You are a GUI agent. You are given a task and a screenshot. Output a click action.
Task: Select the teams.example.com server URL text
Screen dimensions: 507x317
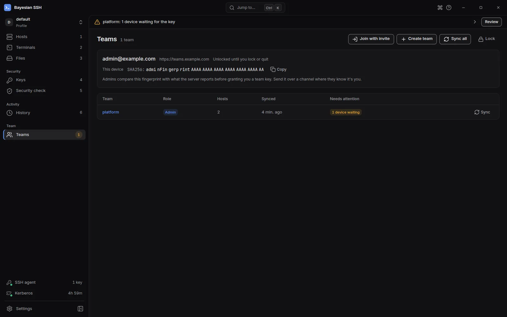click(184, 59)
